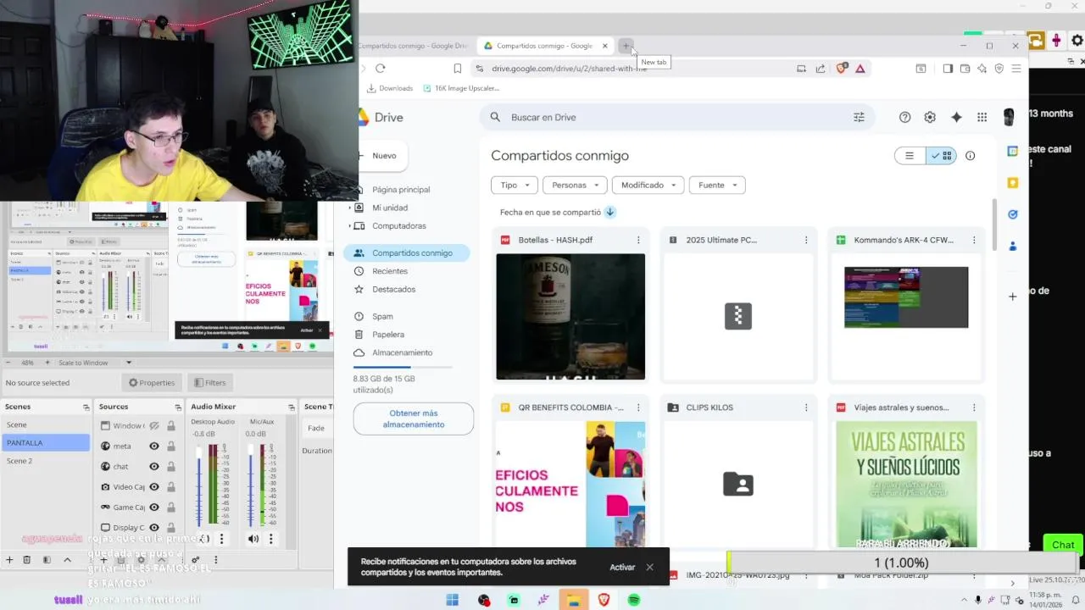Open Google apps grid
The width and height of the screenshot is (1085, 610).
pos(982,117)
